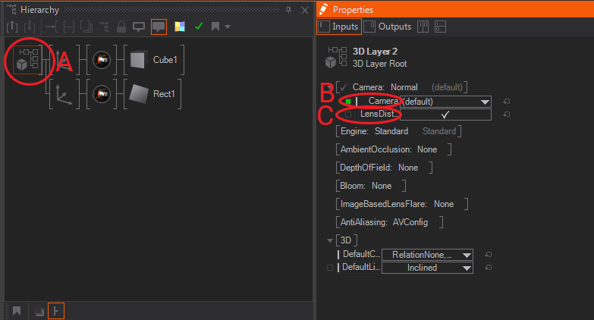Click the green checkmark in Hierarchy toolbar

(x=199, y=27)
